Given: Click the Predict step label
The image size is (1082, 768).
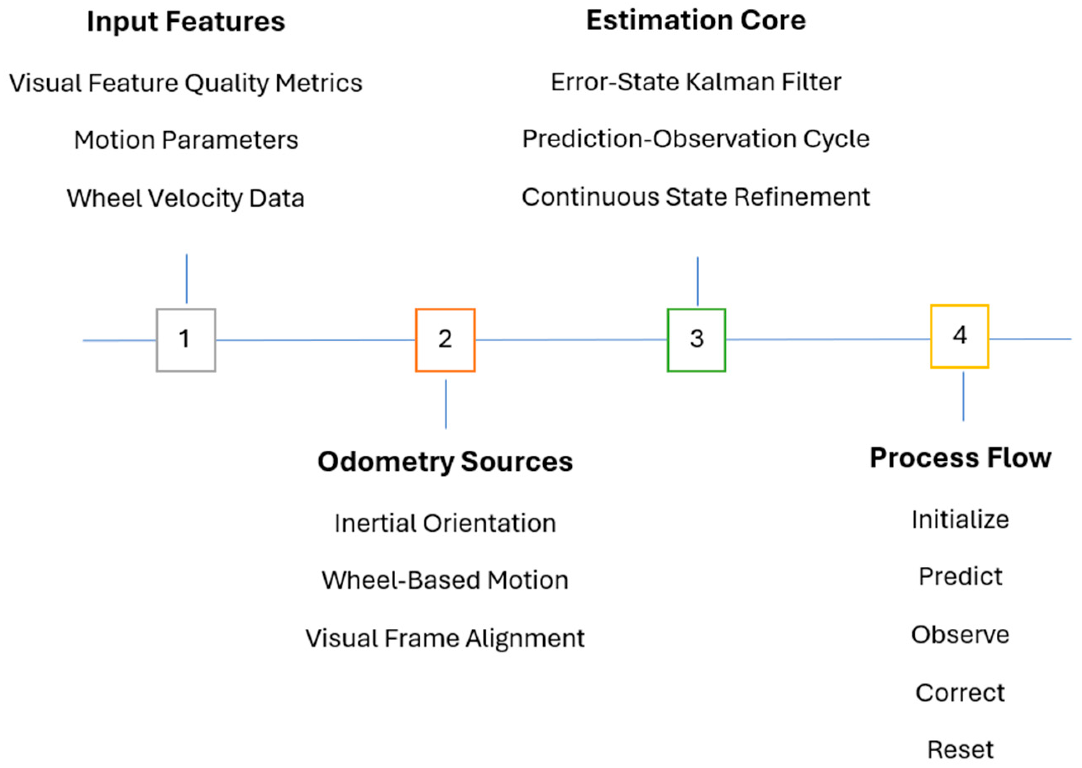Looking at the screenshot, I should (960, 577).
